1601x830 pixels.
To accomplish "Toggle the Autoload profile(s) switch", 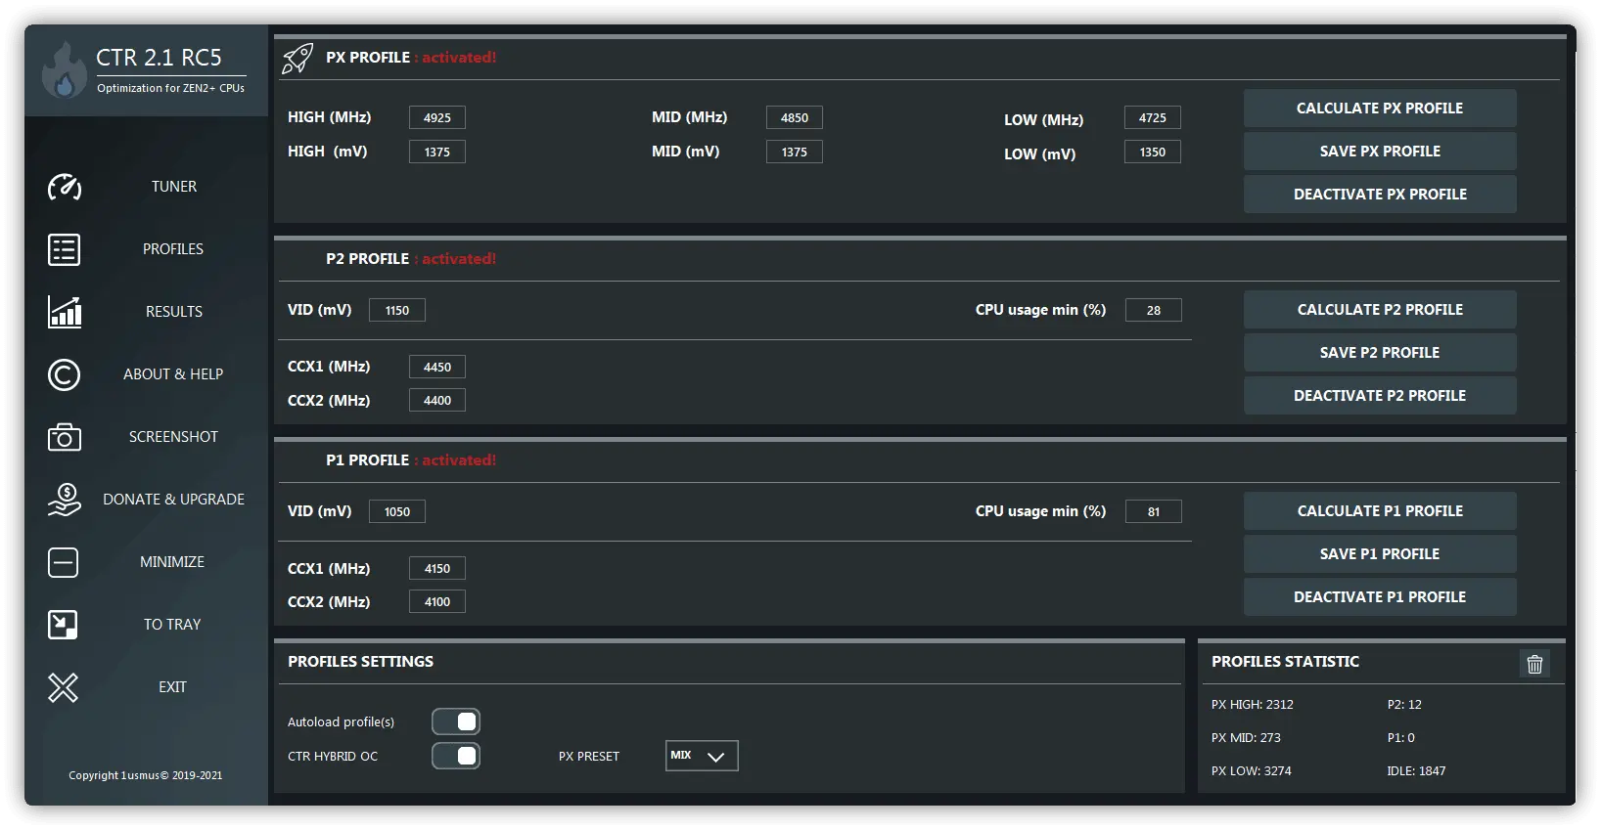I will [x=456, y=721].
